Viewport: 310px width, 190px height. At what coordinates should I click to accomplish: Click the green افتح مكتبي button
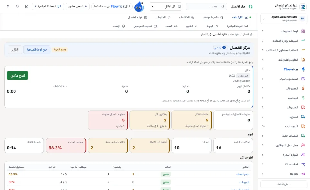[17, 76]
